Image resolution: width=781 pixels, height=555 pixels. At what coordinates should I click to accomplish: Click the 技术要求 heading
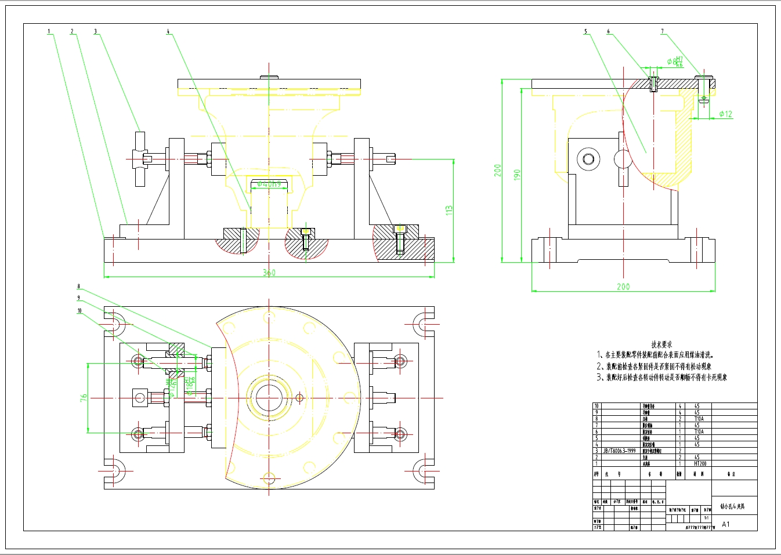[x=661, y=344]
